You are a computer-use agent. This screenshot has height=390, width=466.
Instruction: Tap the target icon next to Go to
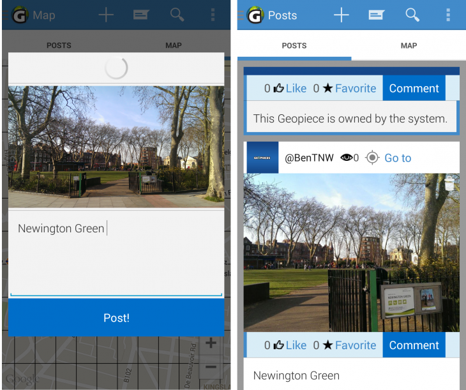click(x=372, y=158)
